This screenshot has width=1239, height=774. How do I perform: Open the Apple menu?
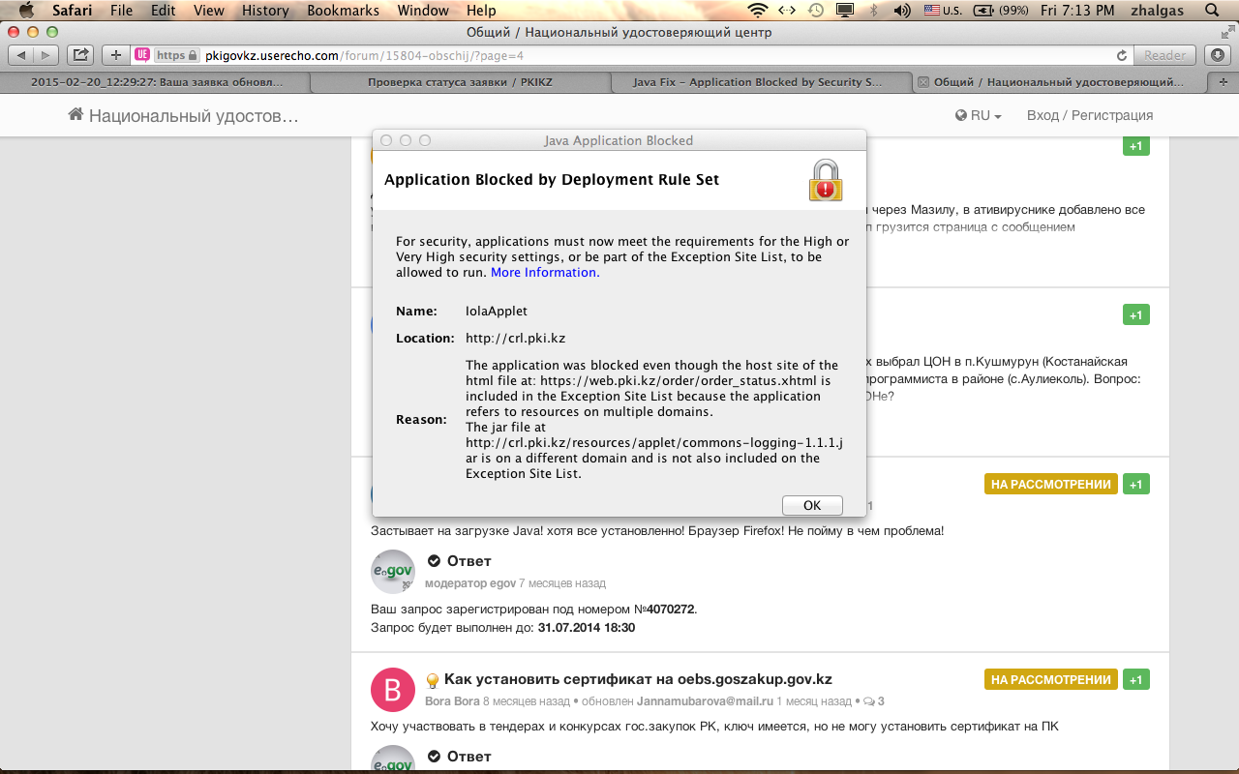tap(26, 11)
